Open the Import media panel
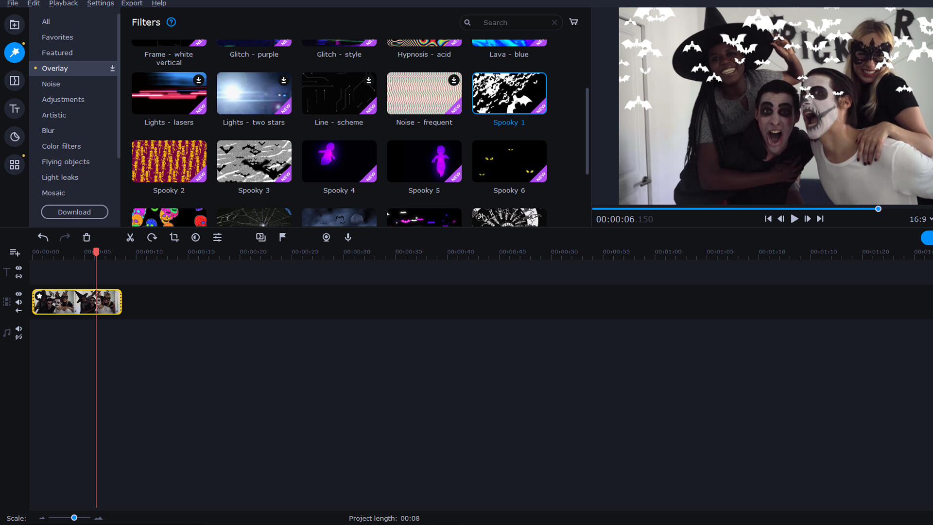Image resolution: width=933 pixels, height=525 pixels. point(15,24)
